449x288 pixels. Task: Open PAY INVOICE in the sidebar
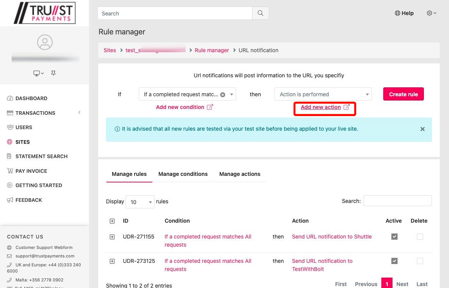(31, 171)
